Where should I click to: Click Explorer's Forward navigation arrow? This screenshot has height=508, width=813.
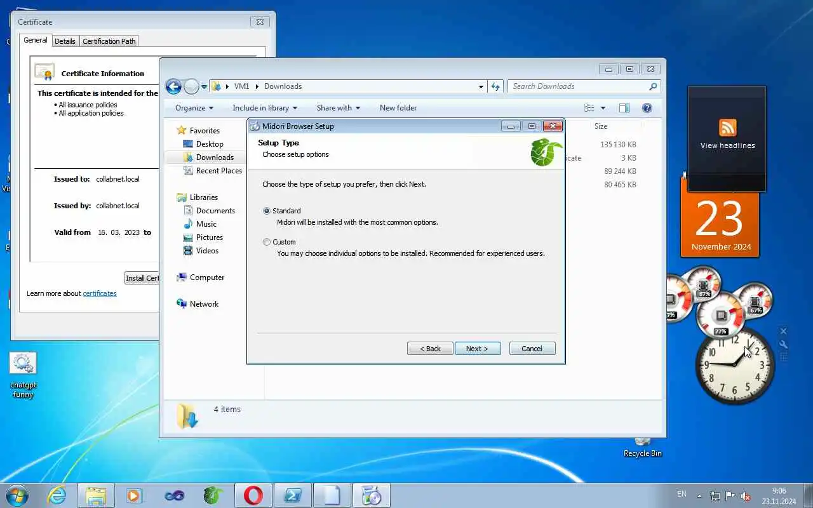(191, 86)
